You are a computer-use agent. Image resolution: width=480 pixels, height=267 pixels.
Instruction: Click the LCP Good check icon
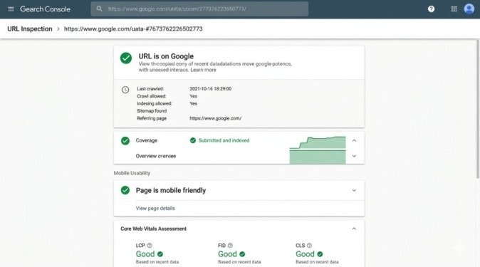click(x=160, y=254)
